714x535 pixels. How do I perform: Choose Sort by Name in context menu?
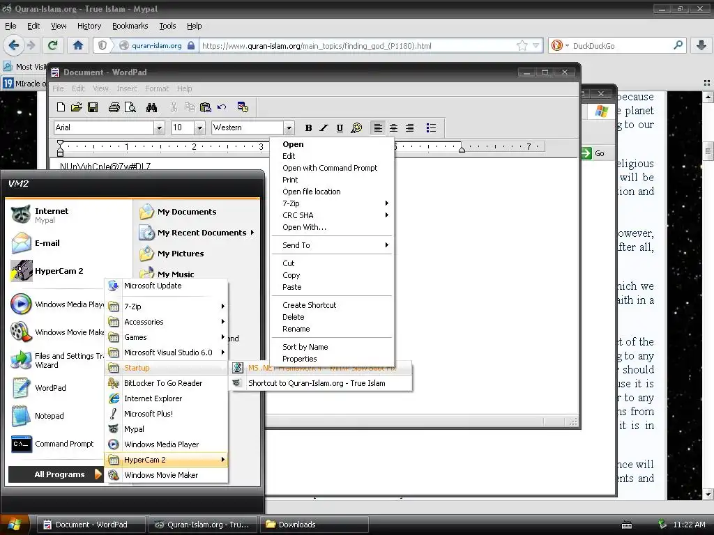pos(333,347)
